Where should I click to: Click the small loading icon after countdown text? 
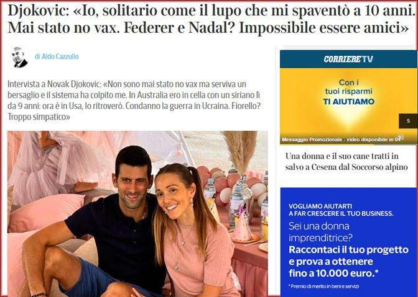pos(401,138)
